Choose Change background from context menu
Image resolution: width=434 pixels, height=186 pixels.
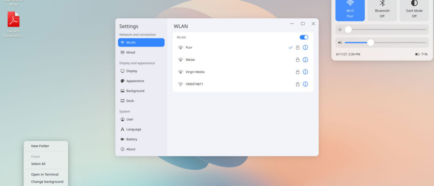click(x=46, y=182)
